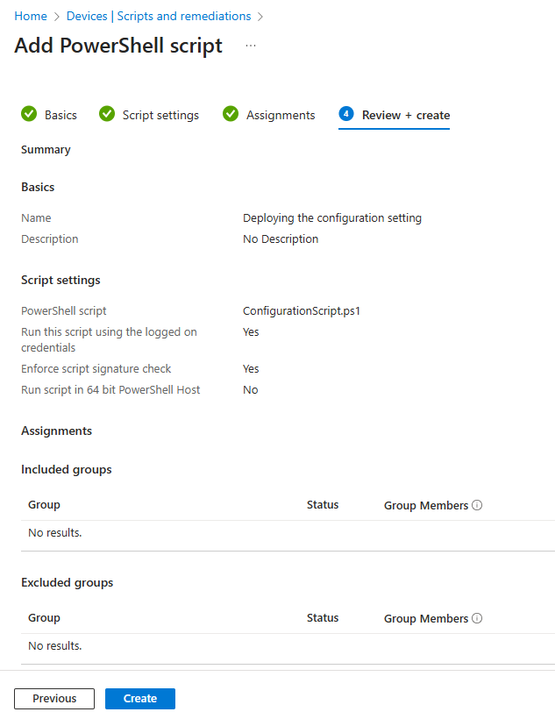Click the 'Run this script using the logged on credentials' label

coord(110,339)
